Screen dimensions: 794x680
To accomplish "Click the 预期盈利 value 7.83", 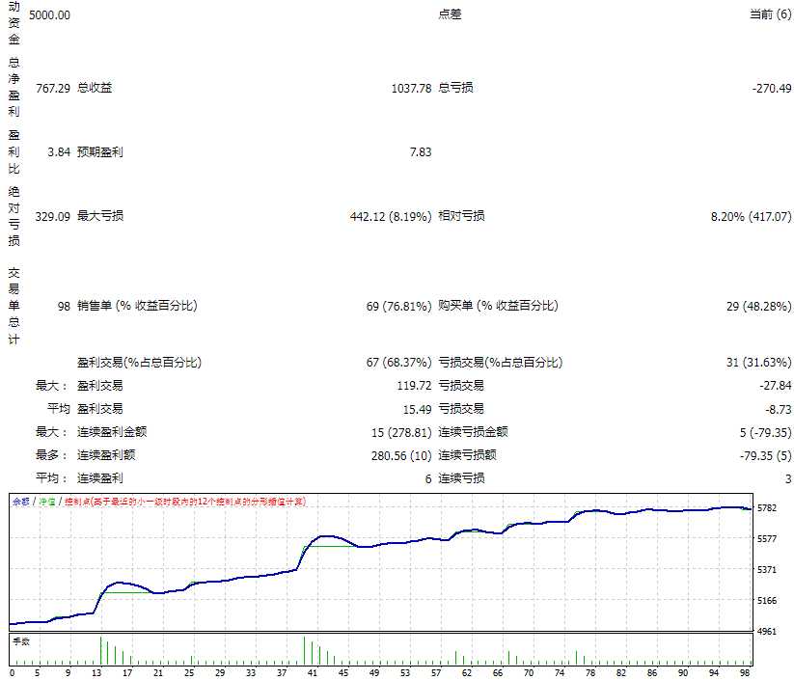I will pyautogui.click(x=420, y=152).
